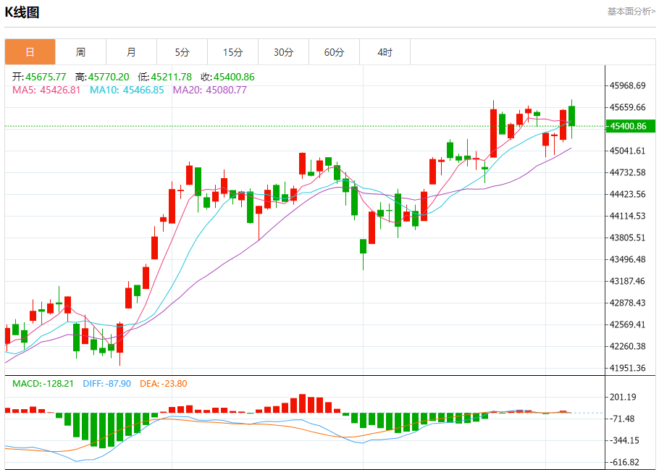
Task: Choose the 30分 interval tab
Action: pyautogui.click(x=283, y=52)
